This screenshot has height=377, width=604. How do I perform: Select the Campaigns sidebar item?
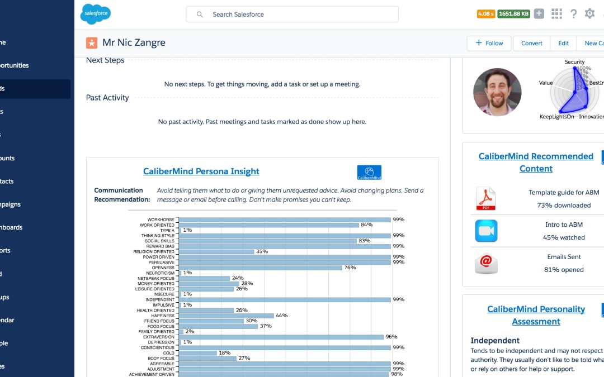[x=35, y=204]
